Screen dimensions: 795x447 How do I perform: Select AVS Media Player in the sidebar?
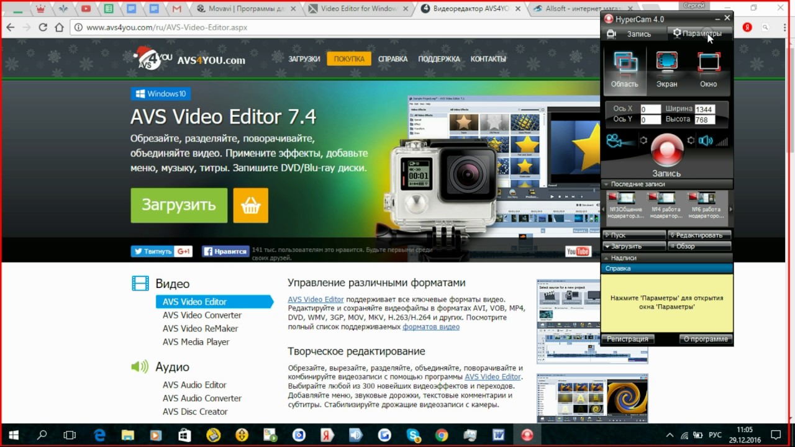(196, 342)
